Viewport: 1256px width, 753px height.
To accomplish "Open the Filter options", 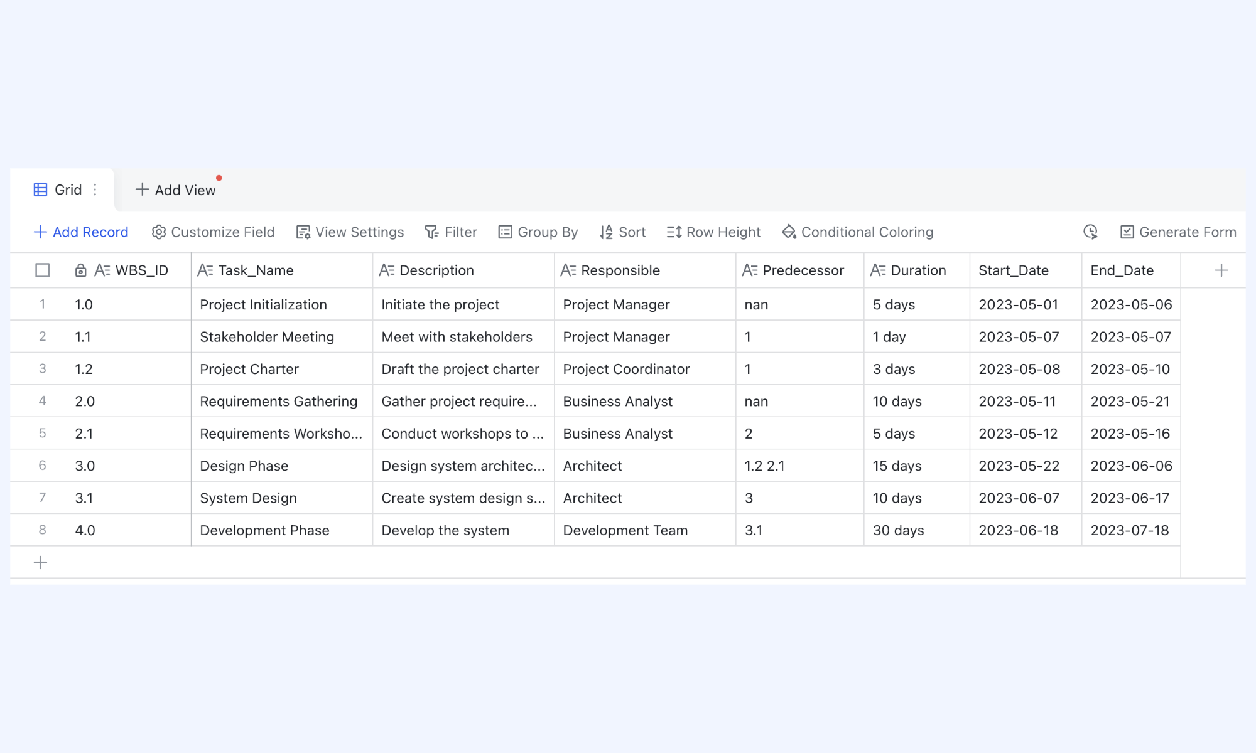I will click(x=451, y=232).
